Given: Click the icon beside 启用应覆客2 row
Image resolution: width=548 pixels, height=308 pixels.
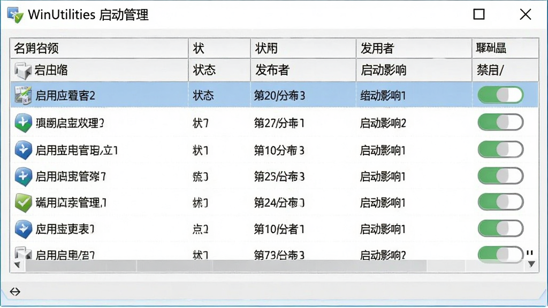Looking at the screenshot, I should [24, 95].
